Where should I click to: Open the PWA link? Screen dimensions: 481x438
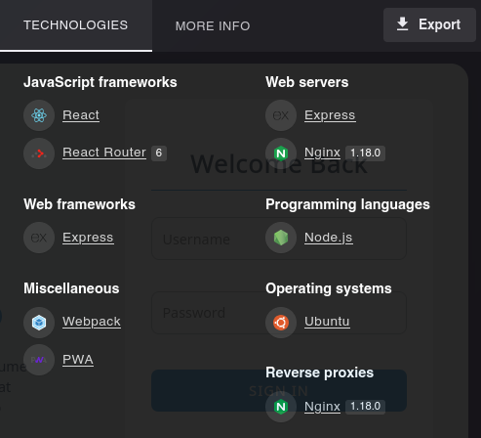point(78,360)
